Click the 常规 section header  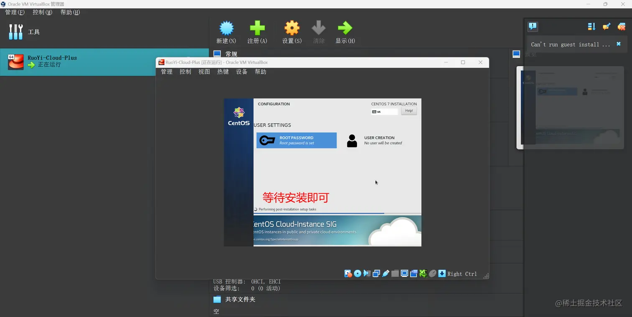pyautogui.click(x=231, y=54)
